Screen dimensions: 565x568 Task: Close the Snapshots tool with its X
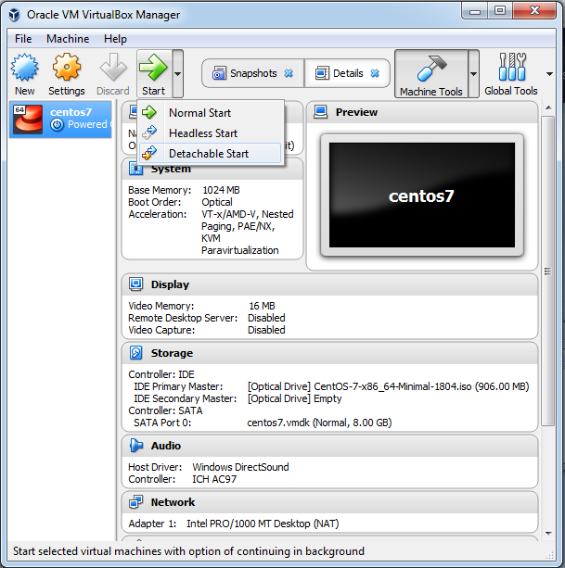point(289,73)
